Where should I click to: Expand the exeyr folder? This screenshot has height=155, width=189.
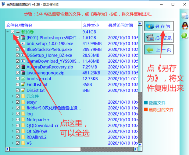(13, 102)
